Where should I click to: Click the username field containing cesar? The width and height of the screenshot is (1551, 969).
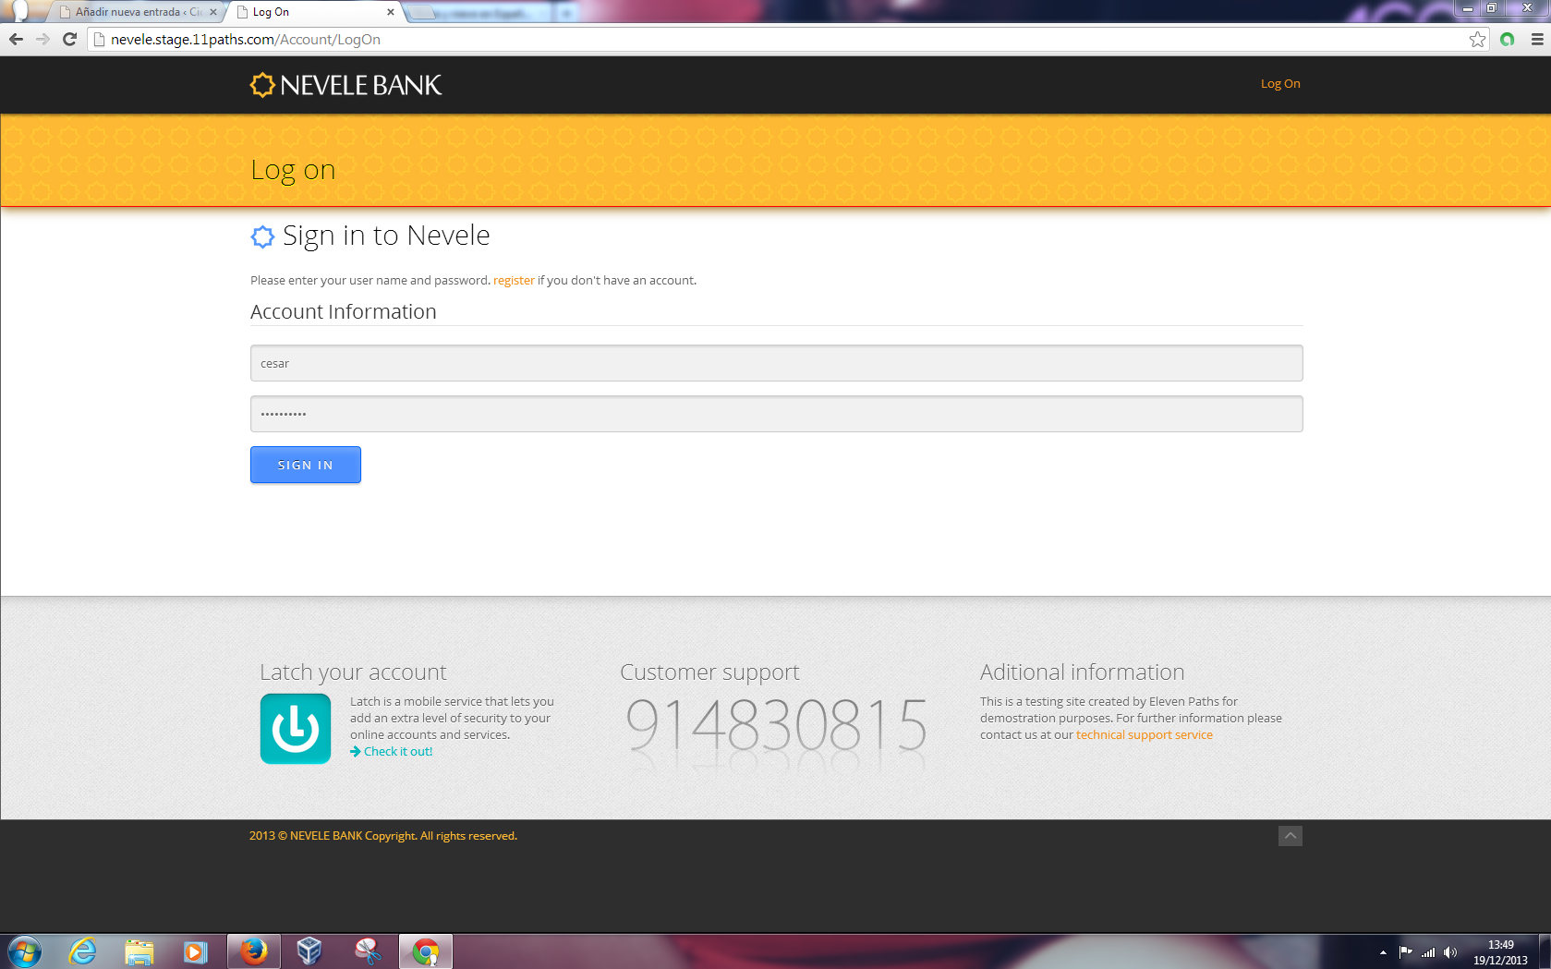point(776,363)
